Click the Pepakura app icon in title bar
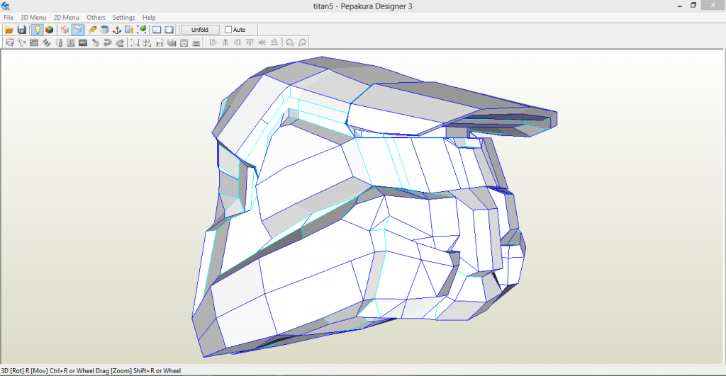726x376 pixels. tap(6, 6)
